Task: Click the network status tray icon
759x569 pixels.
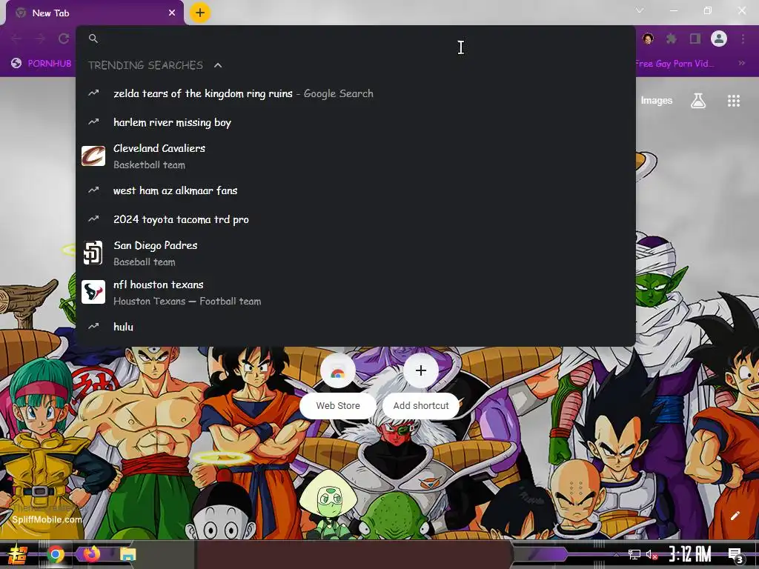Action: (x=634, y=554)
